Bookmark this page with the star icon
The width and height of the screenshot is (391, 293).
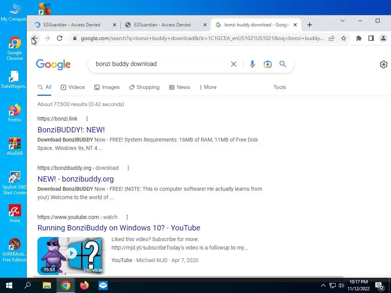point(344,39)
